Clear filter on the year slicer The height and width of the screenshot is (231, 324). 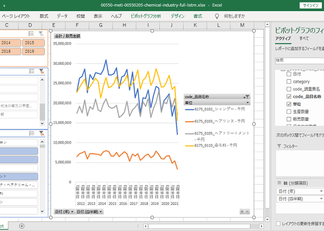41,34
